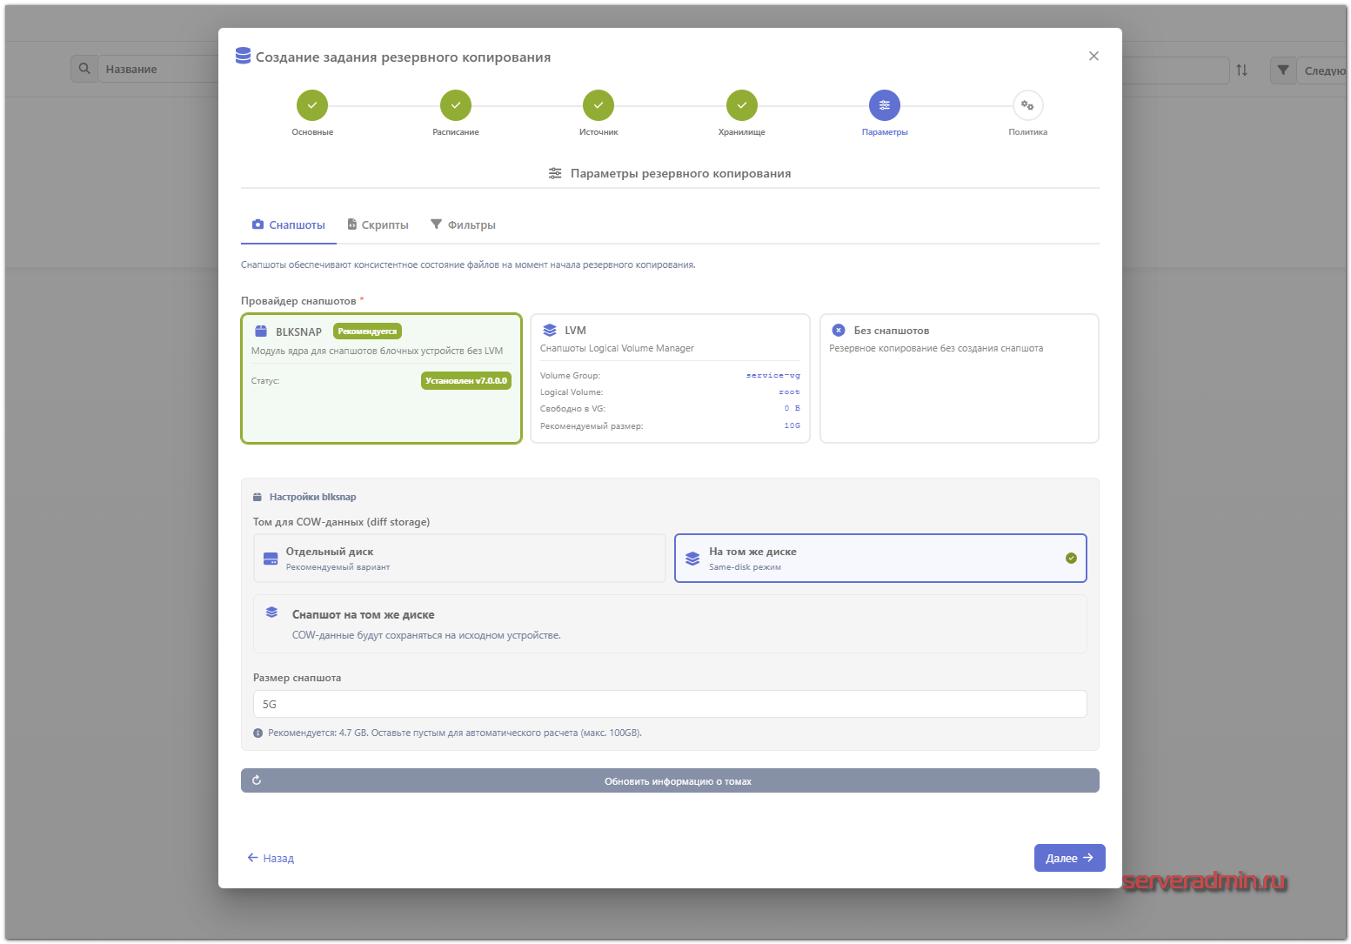Image resolution: width=1351 pixels, height=944 pixels.
Task: Select На том же диске option
Action: point(879,558)
